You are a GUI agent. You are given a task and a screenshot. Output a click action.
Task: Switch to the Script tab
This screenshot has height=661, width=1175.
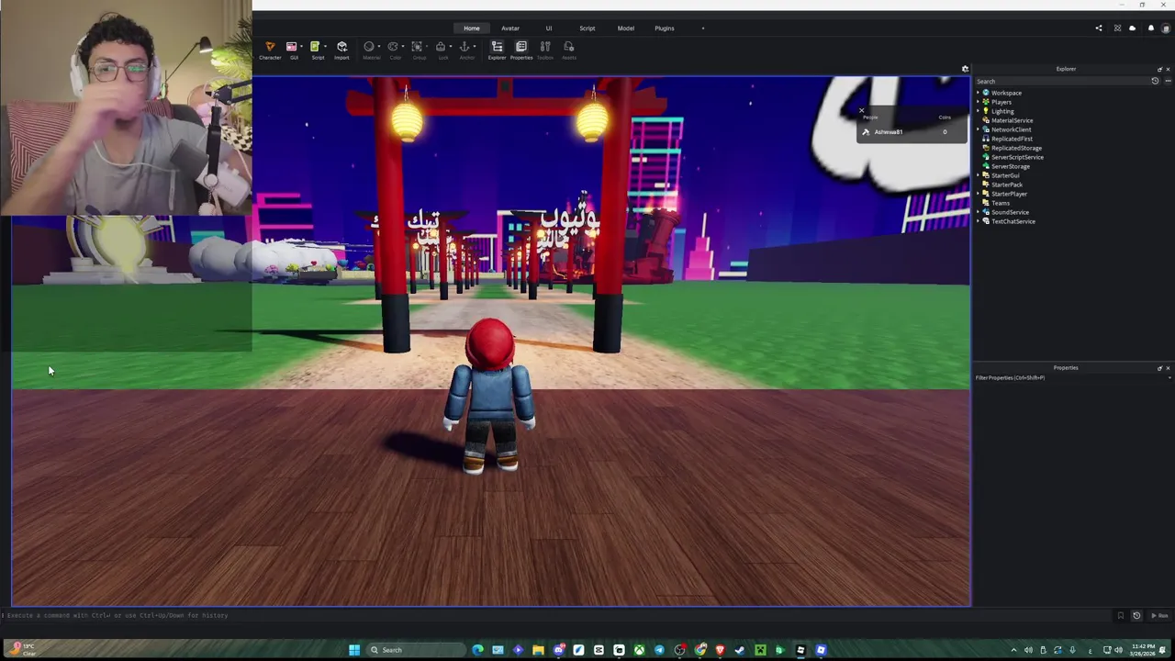[x=587, y=28]
